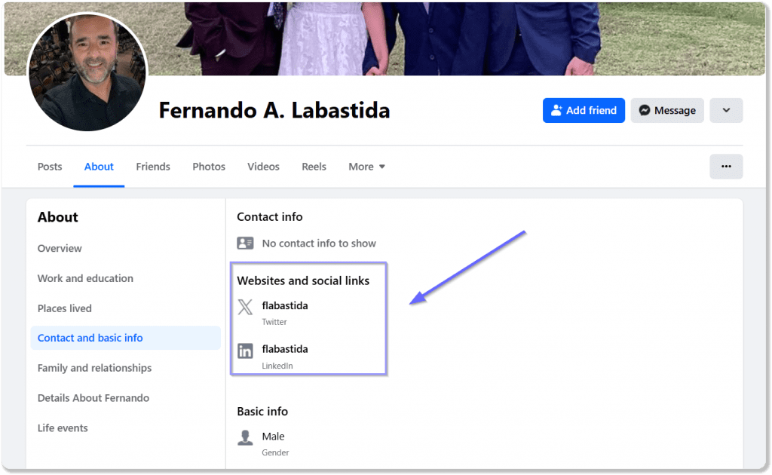The image size is (772, 475).
Task: Select Life events in the About sidebar
Action: pyautogui.click(x=63, y=427)
